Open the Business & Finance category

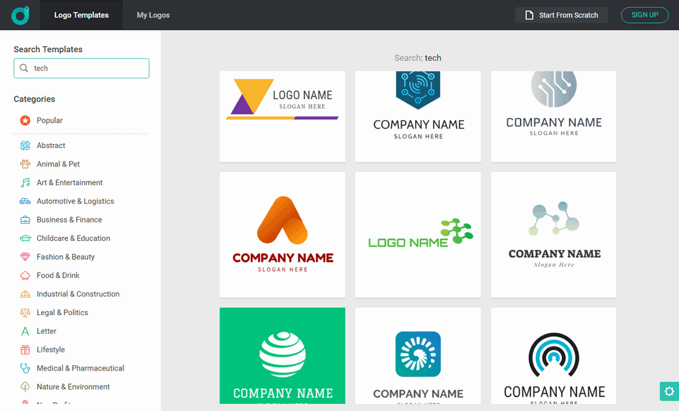69,220
